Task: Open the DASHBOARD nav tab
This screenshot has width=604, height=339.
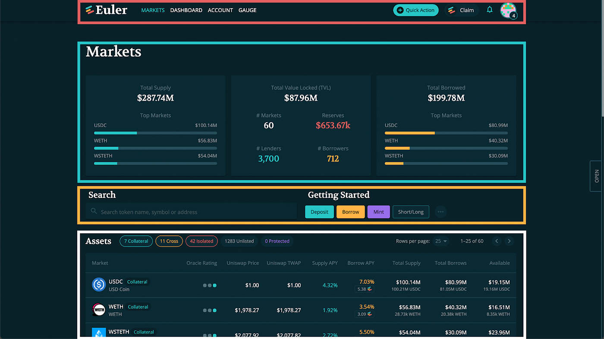Action: (186, 10)
